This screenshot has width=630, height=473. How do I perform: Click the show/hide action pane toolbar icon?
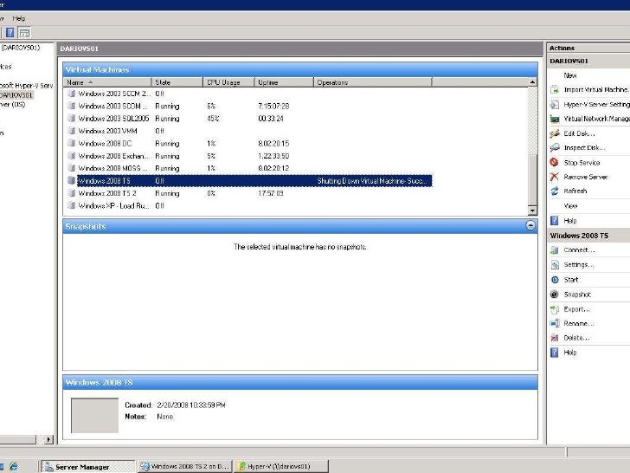click(24, 33)
